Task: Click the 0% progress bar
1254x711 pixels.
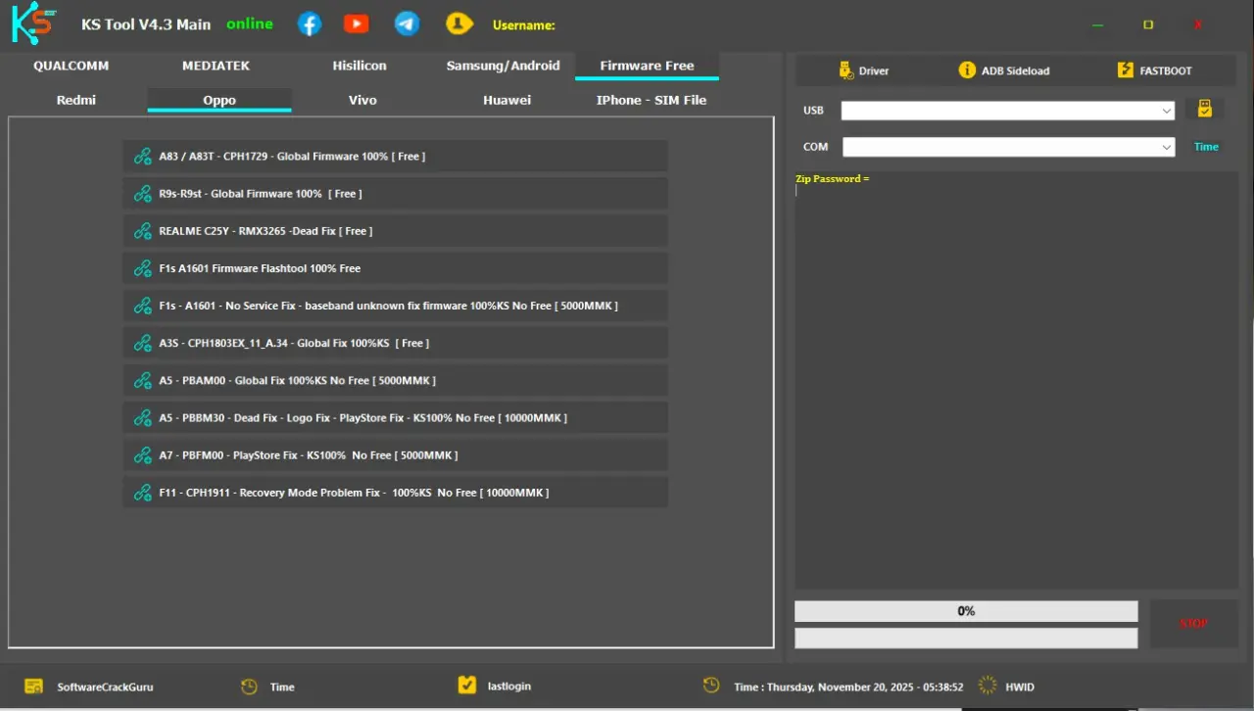Action: tap(966, 611)
